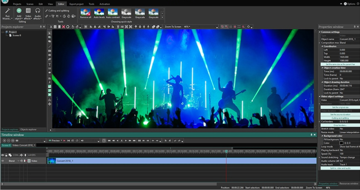Click the redo arrow in editor toolbar

[x=77, y=27]
